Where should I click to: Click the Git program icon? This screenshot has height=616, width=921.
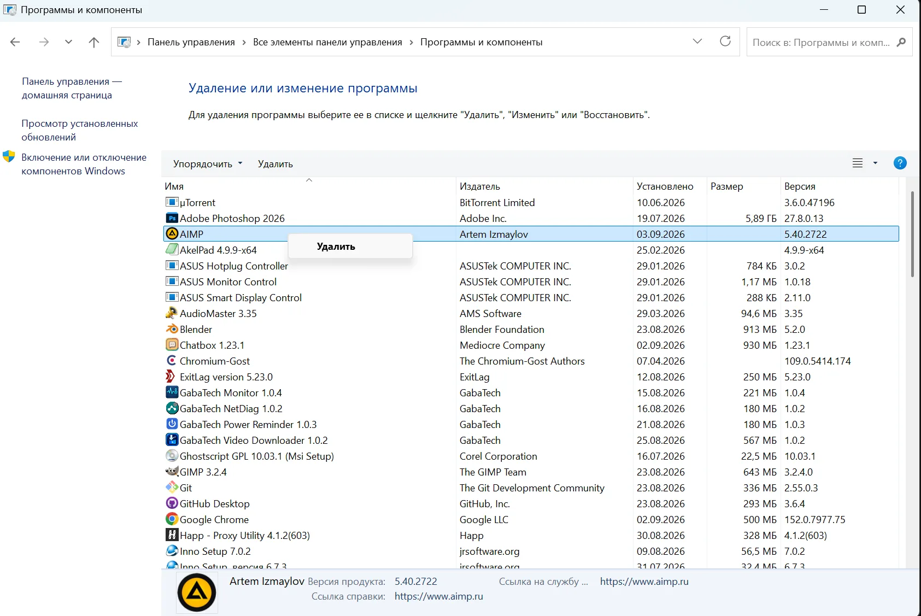(172, 488)
